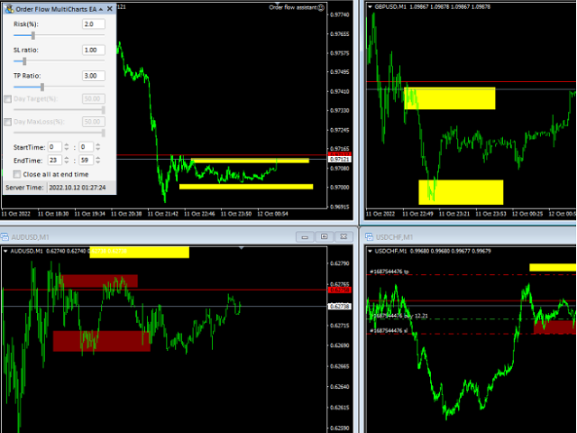Click the StartTime hour stepper arrows
This screenshot has height=433, width=577.
(x=67, y=147)
